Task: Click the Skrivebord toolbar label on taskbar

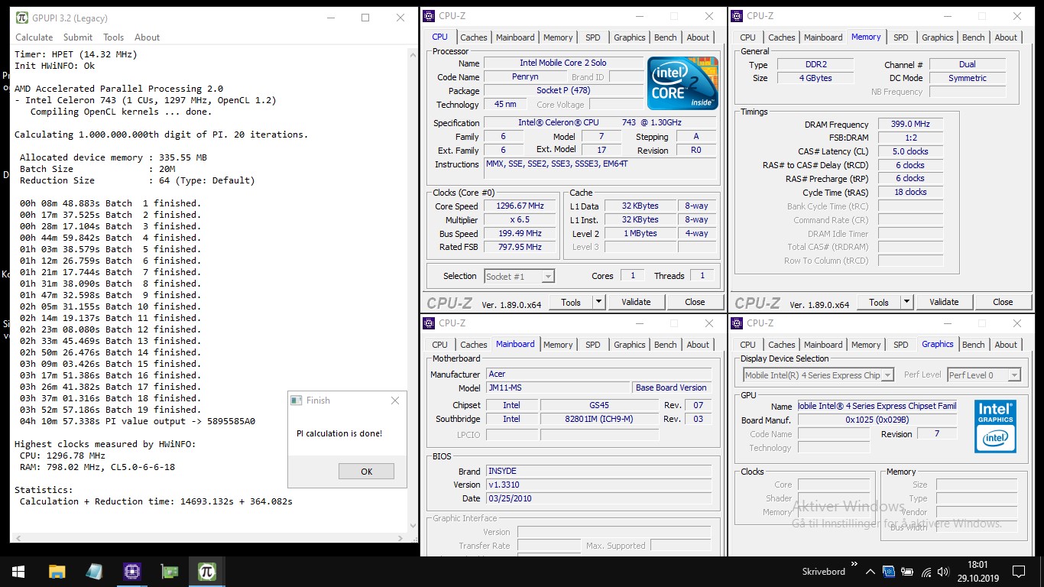Action: tap(824, 571)
